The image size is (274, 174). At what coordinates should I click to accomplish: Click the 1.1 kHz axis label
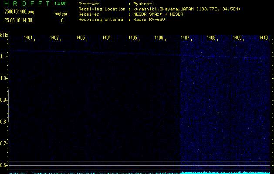pyautogui.click(x=3, y=57)
